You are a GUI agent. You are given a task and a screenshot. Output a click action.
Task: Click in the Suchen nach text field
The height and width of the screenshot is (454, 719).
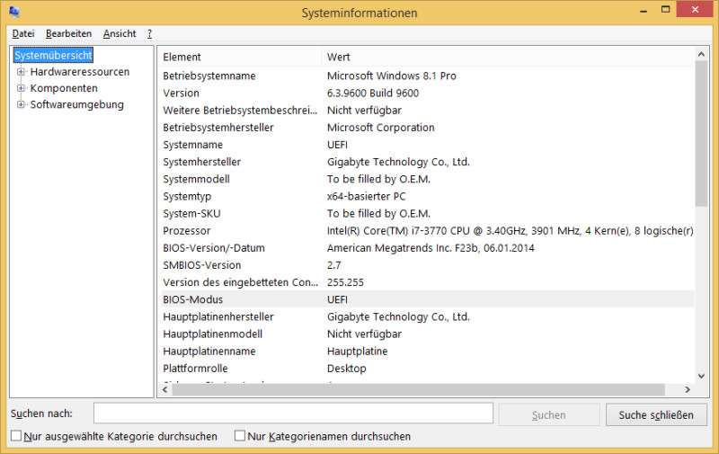click(x=293, y=414)
